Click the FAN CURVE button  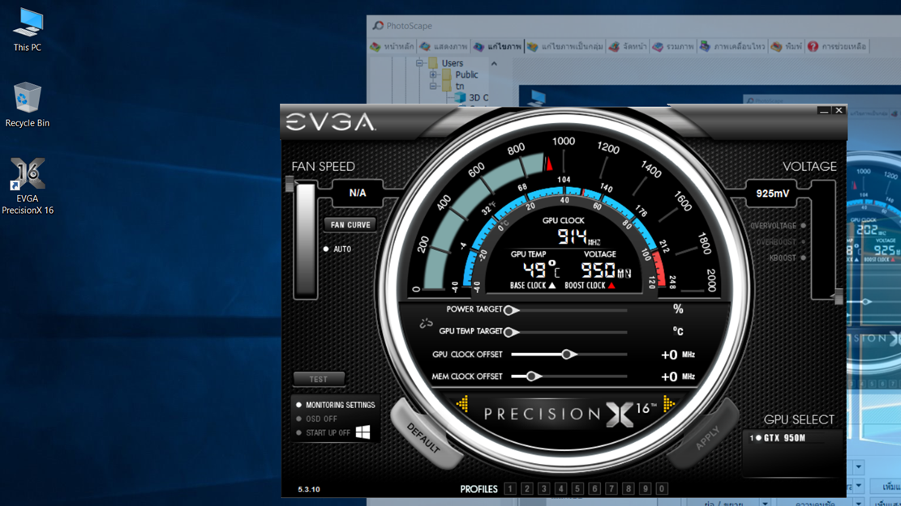pyautogui.click(x=350, y=225)
